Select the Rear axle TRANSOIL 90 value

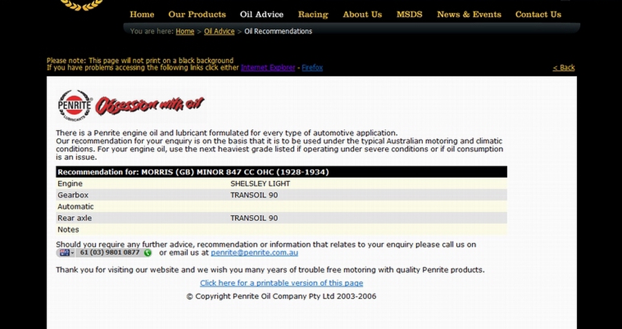tap(254, 218)
